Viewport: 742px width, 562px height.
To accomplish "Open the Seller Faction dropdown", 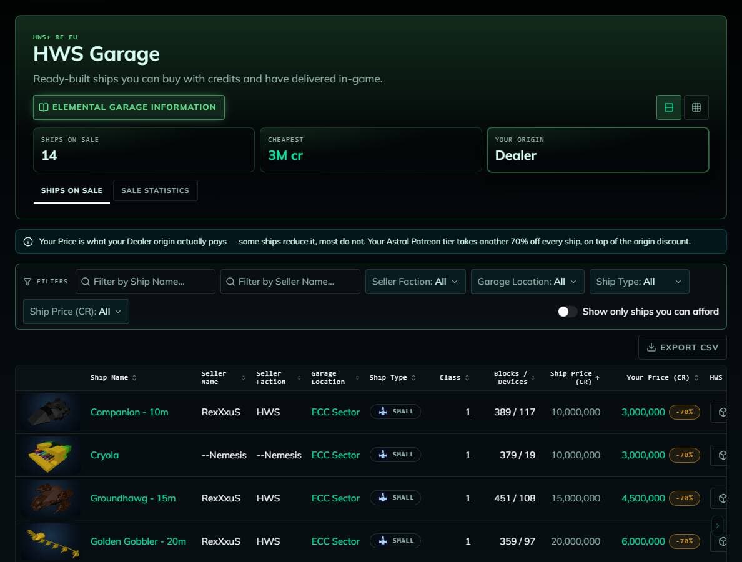I will [x=415, y=282].
